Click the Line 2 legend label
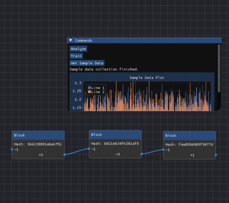Viewport: 229px width, 203px height. tap(98, 92)
